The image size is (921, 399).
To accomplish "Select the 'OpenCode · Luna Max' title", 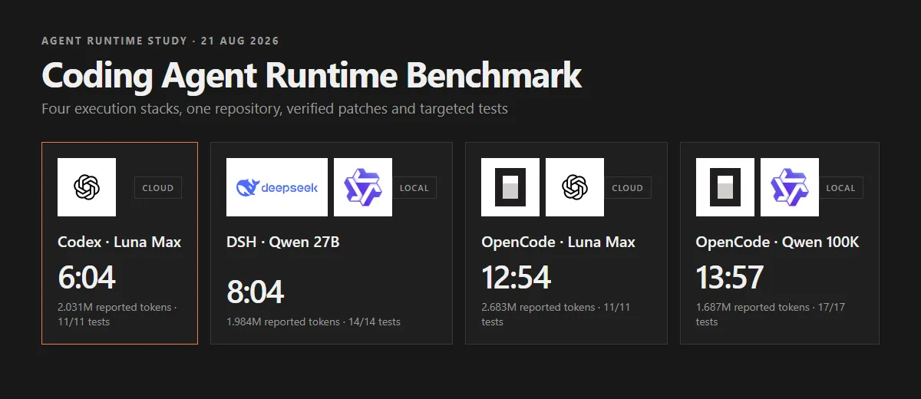I will coord(559,242).
